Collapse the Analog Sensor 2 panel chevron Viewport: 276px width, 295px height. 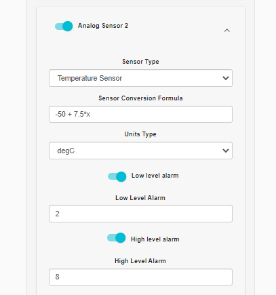click(x=227, y=31)
